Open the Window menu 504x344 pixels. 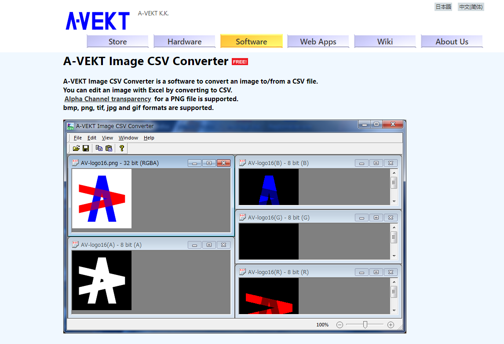(128, 138)
